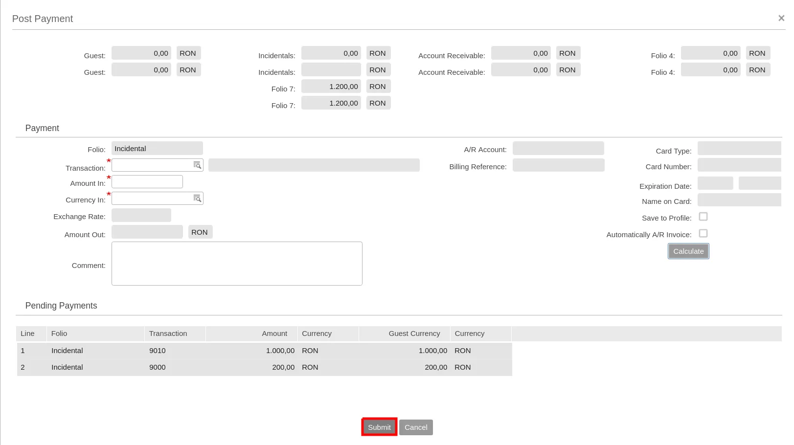
Task: Close the Post Payment dialog
Action: pyautogui.click(x=781, y=18)
